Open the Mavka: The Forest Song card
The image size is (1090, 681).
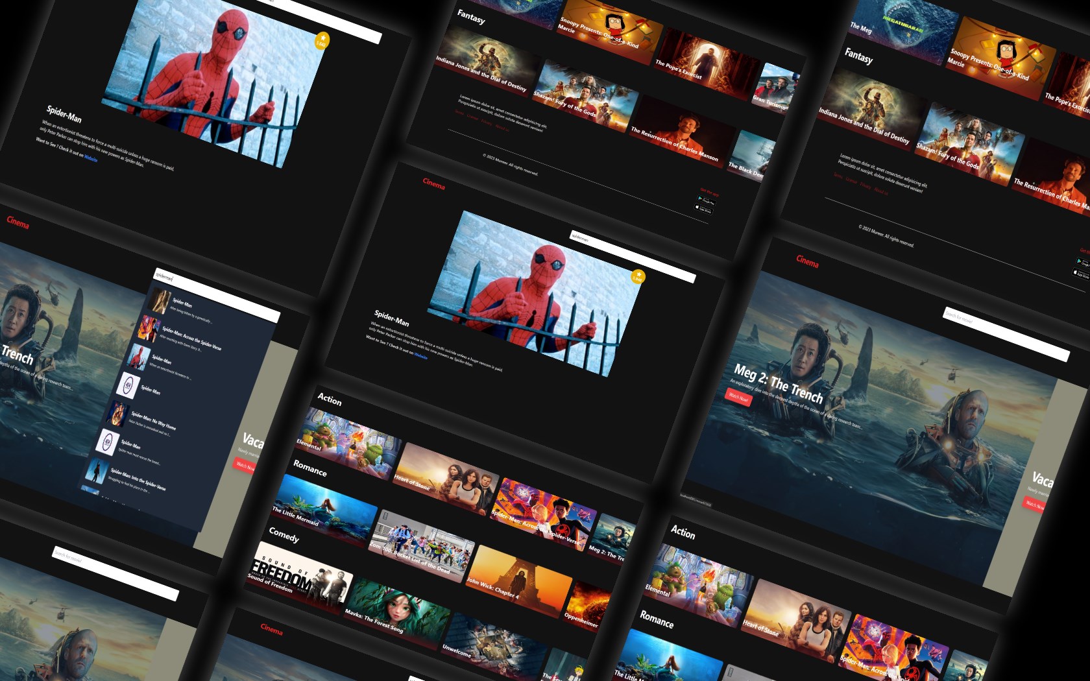pos(396,613)
